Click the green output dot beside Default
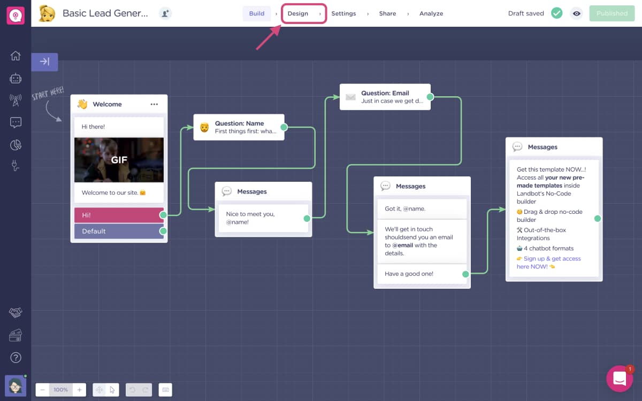This screenshot has width=642, height=401. [163, 231]
